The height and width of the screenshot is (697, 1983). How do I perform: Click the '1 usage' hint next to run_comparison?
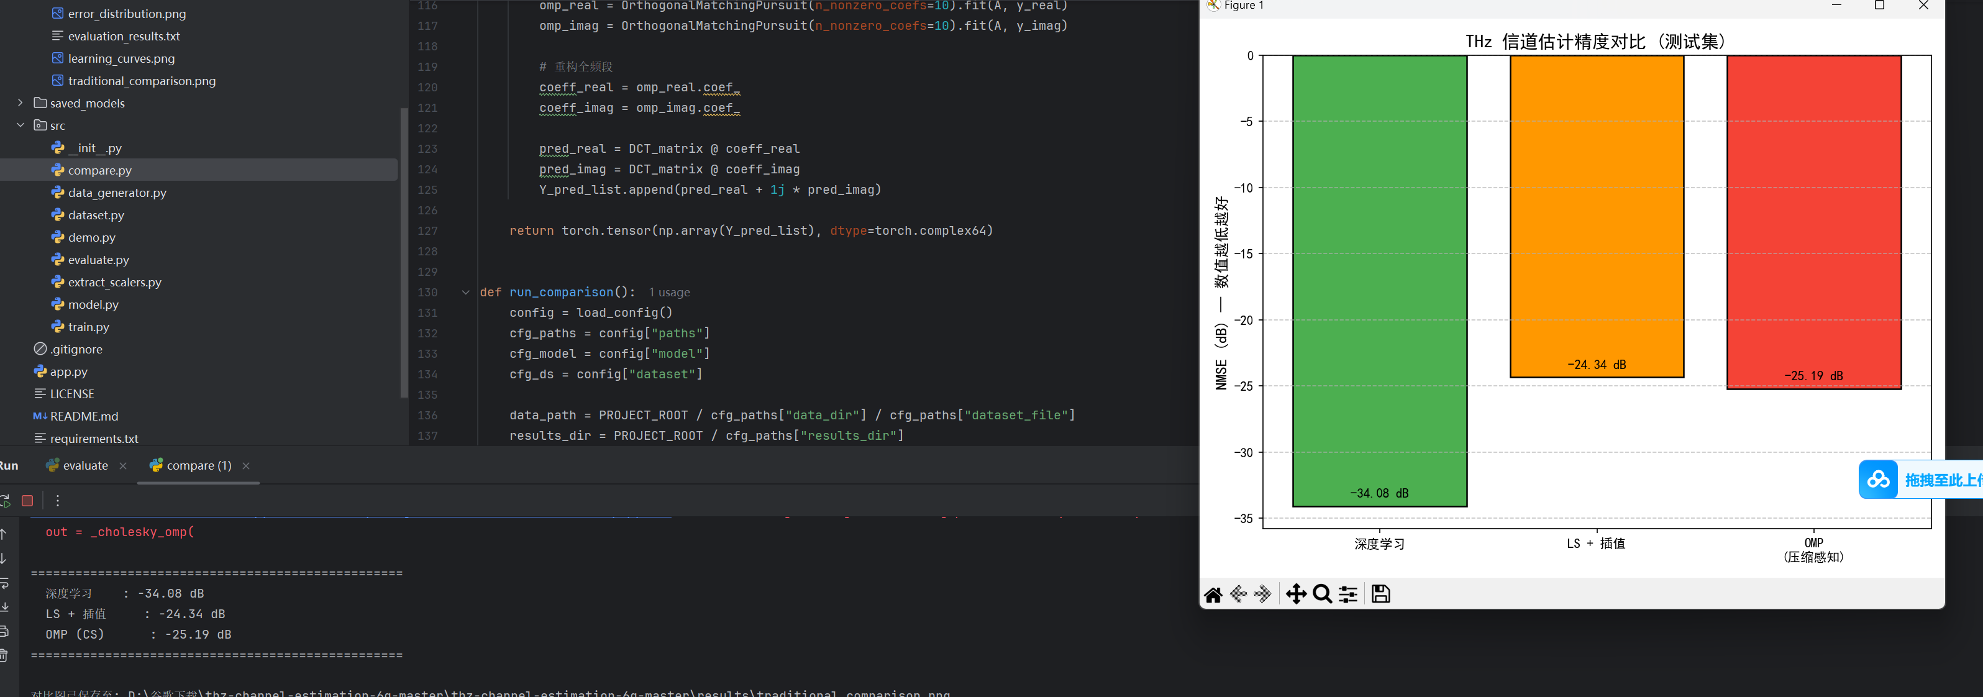(669, 293)
